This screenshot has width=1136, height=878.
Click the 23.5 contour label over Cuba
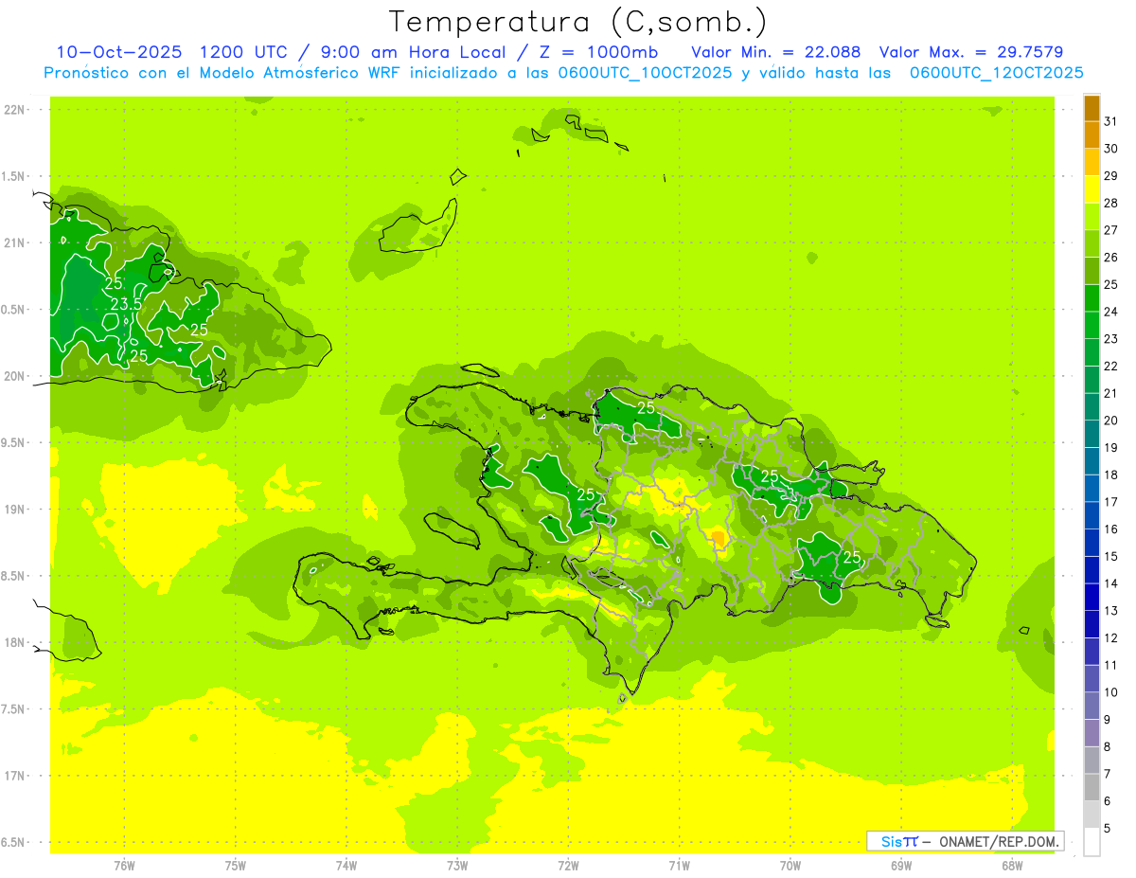coord(126,304)
